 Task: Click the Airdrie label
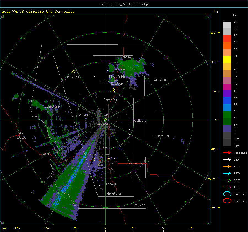pos(109,147)
